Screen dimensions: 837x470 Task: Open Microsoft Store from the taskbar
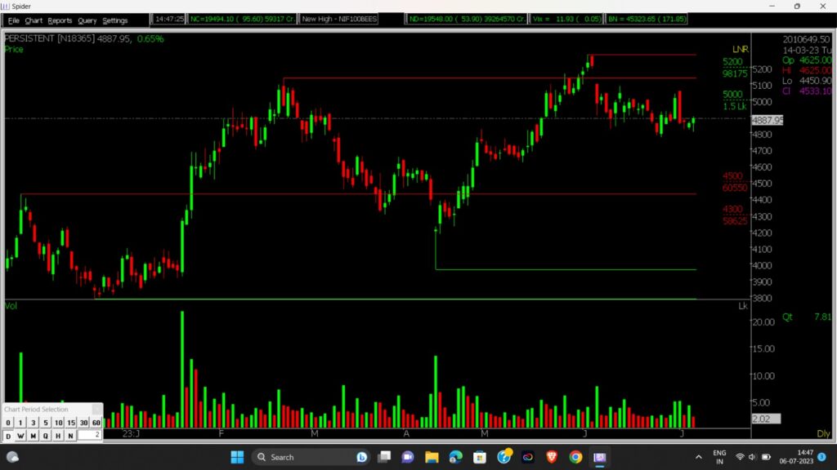[x=480, y=457]
